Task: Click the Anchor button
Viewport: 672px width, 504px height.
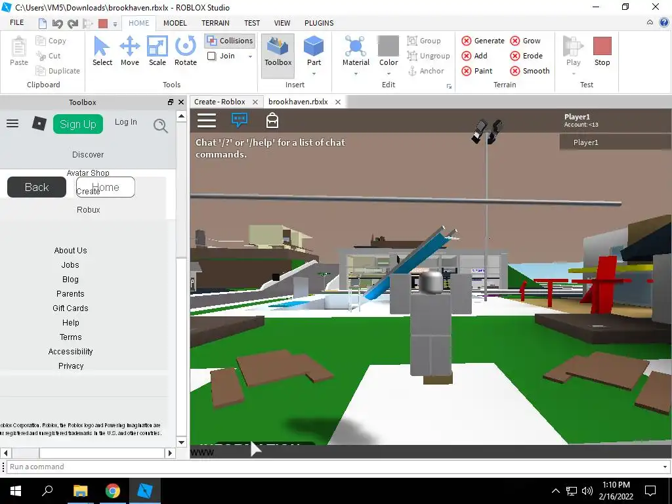Action: (425, 71)
